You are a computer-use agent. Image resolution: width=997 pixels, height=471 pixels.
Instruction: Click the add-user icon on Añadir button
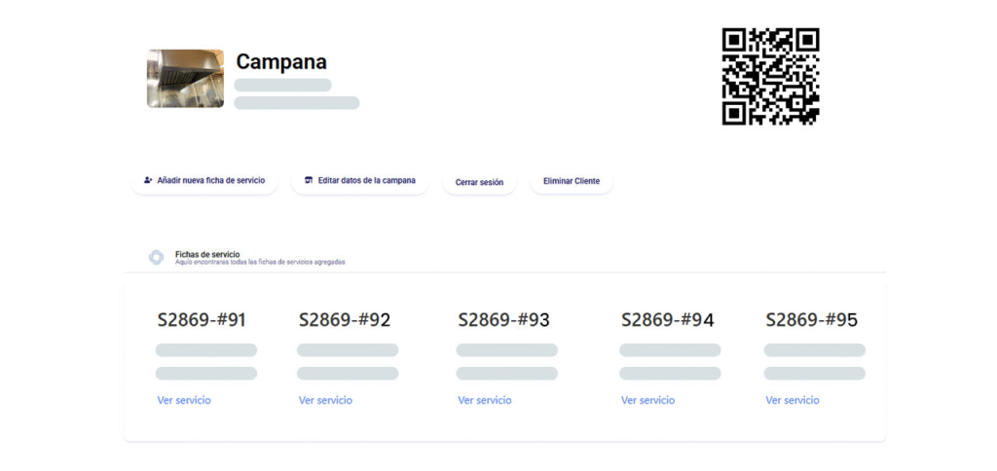[148, 181]
